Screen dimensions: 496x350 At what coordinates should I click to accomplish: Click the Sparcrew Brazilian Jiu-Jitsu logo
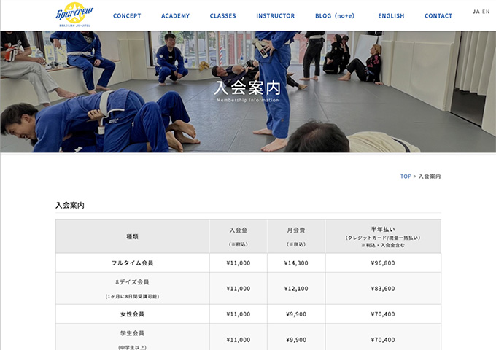click(74, 15)
